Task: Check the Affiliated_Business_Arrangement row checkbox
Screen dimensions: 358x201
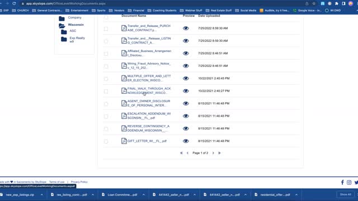Action: pyautogui.click(x=106, y=54)
